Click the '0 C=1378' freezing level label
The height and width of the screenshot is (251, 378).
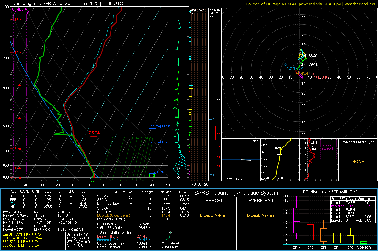coord(157,172)
